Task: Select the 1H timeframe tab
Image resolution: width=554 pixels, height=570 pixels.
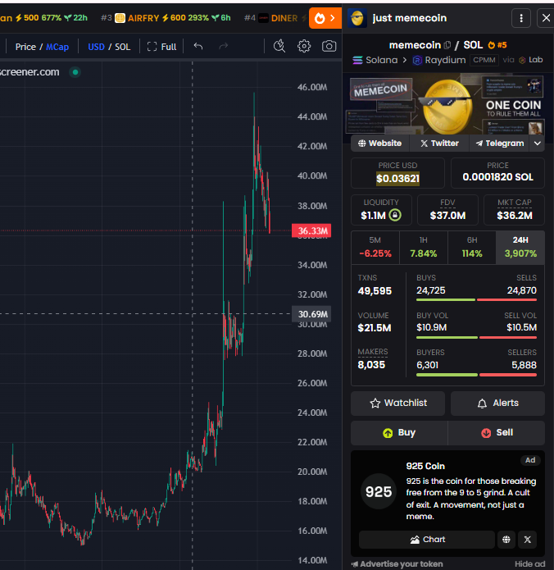Action: (423, 247)
